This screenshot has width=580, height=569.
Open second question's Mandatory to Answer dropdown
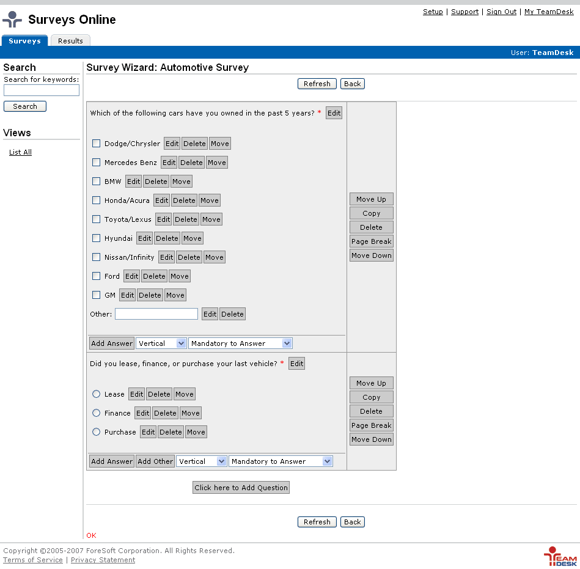(281, 461)
